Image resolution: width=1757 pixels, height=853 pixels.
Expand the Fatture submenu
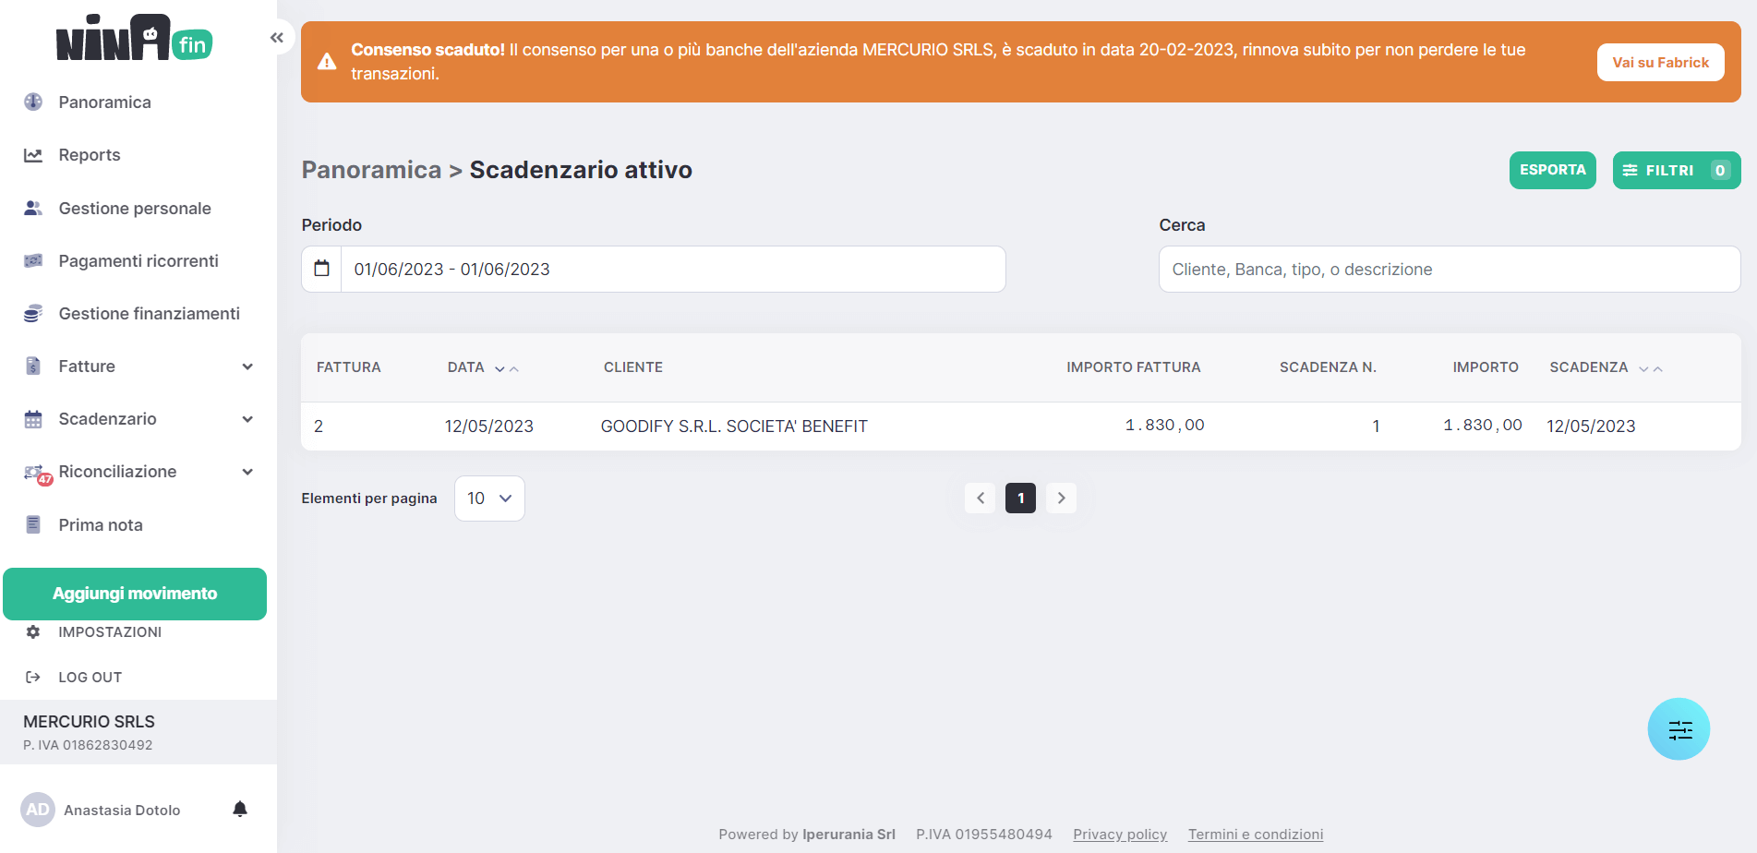coord(247,366)
